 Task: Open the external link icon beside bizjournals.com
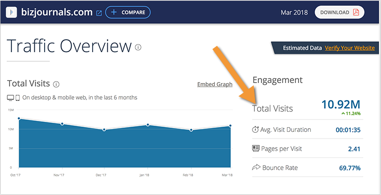point(99,13)
